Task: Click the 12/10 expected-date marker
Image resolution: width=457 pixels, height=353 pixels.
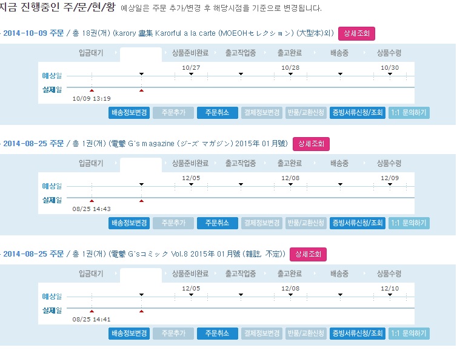Action: tap(390, 295)
